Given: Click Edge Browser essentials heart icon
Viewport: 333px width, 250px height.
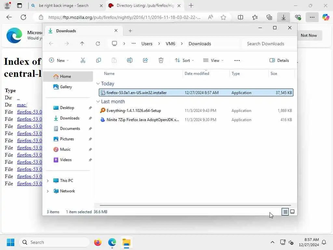Looking at the screenshot, I should [x=298, y=17].
